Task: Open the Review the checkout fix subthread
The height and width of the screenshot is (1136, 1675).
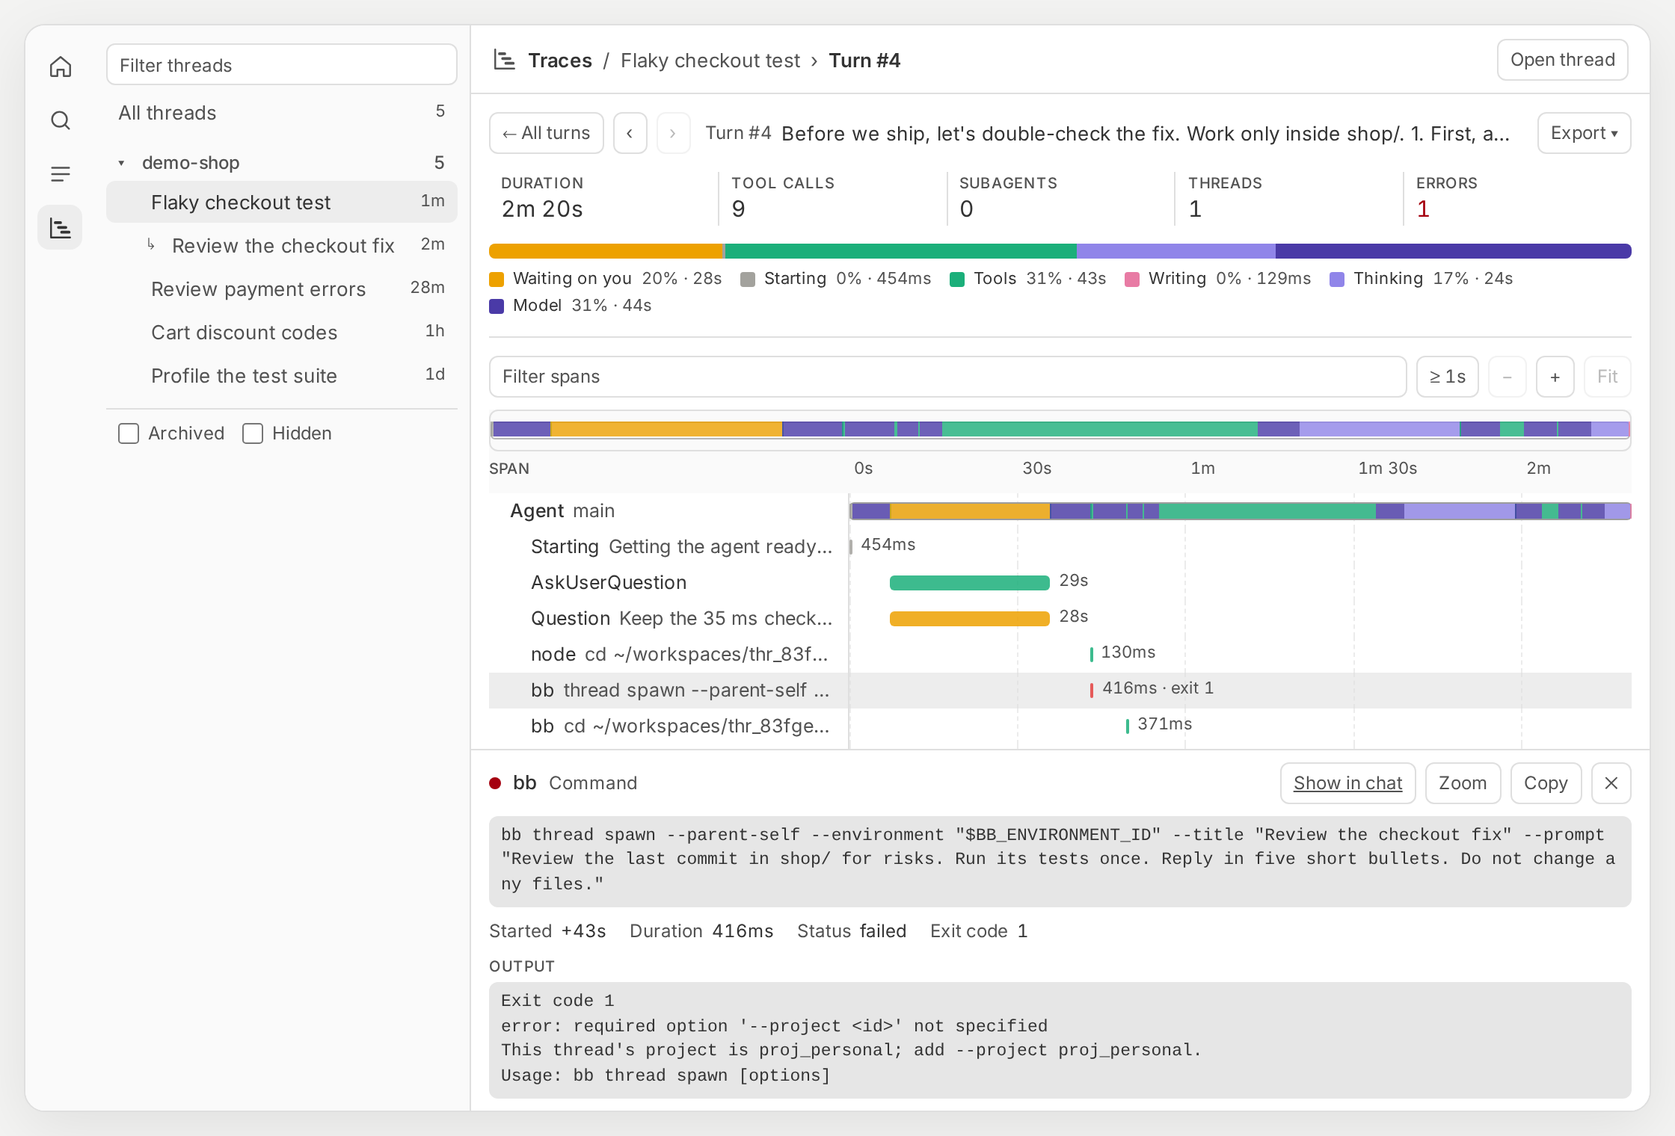Action: tap(282, 245)
